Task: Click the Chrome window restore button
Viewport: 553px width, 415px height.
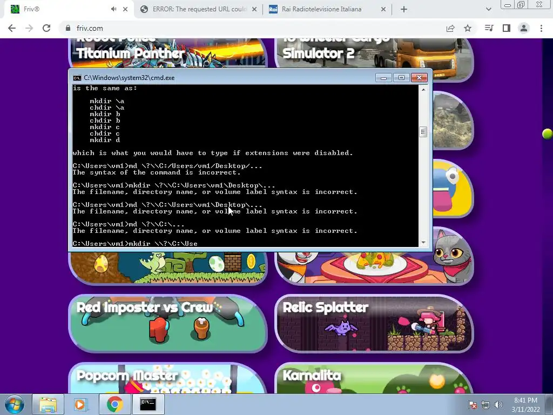Action: pyautogui.click(x=521, y=5)
